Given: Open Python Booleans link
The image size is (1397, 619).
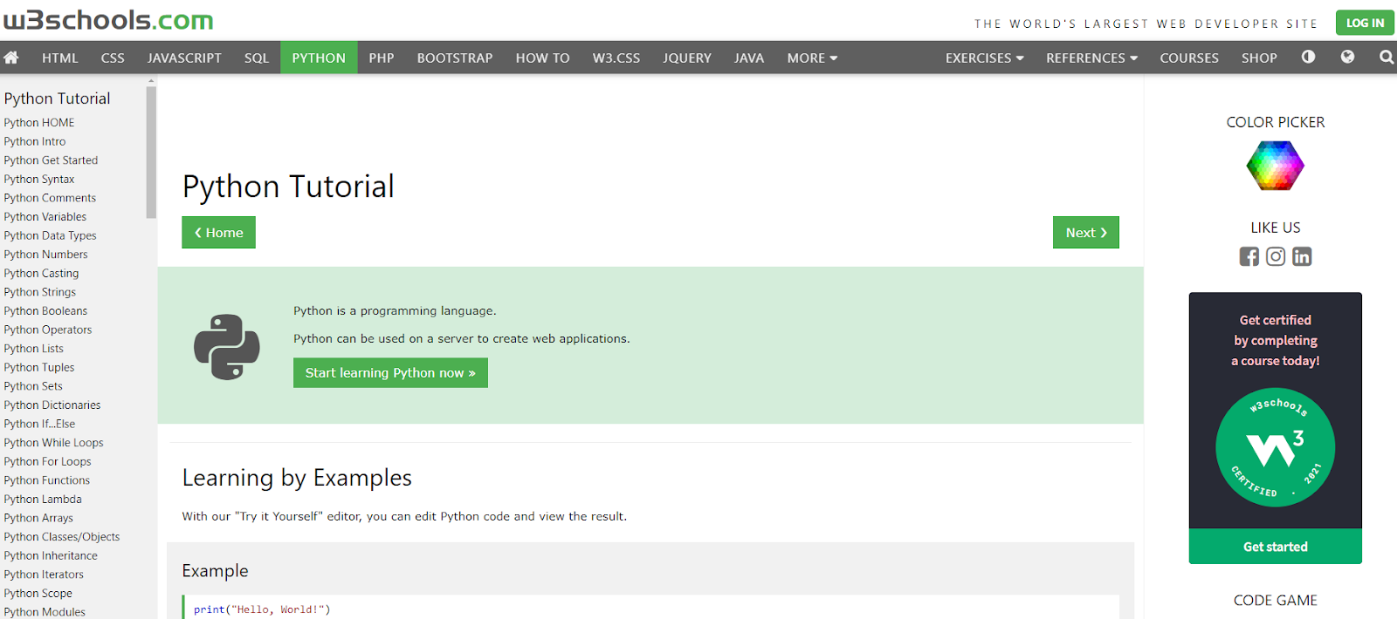Looking at the screenshot, I should (x=45, y=311).
